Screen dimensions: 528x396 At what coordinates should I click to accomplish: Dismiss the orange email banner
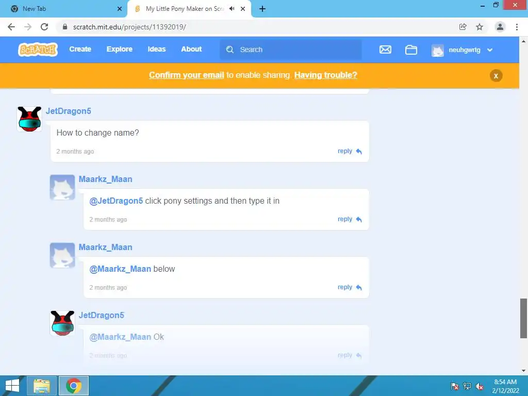[496, 76]
